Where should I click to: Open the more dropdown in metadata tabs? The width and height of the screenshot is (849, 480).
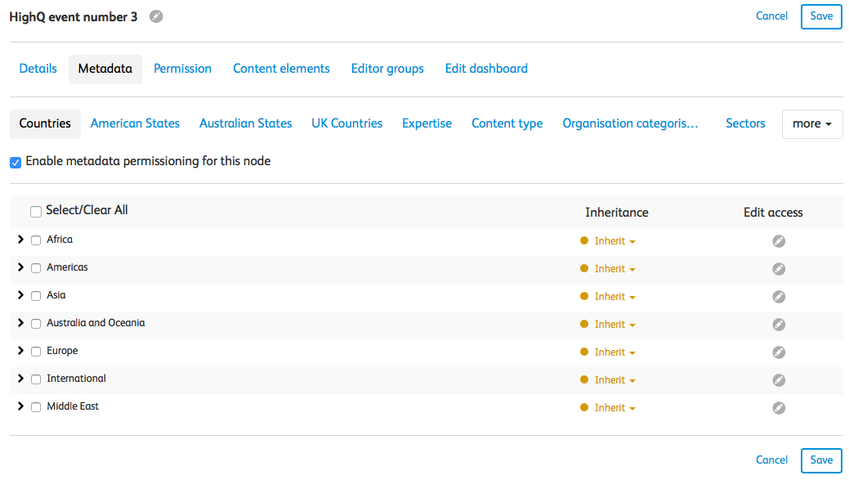coord(811,124)
